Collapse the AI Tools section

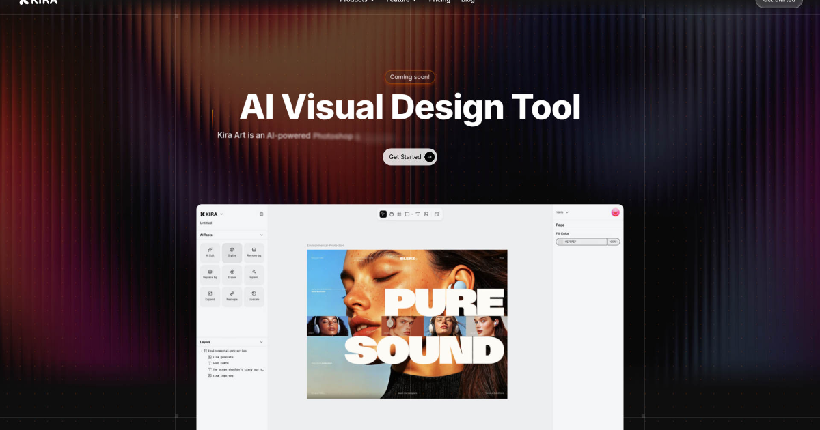(261, 235)
